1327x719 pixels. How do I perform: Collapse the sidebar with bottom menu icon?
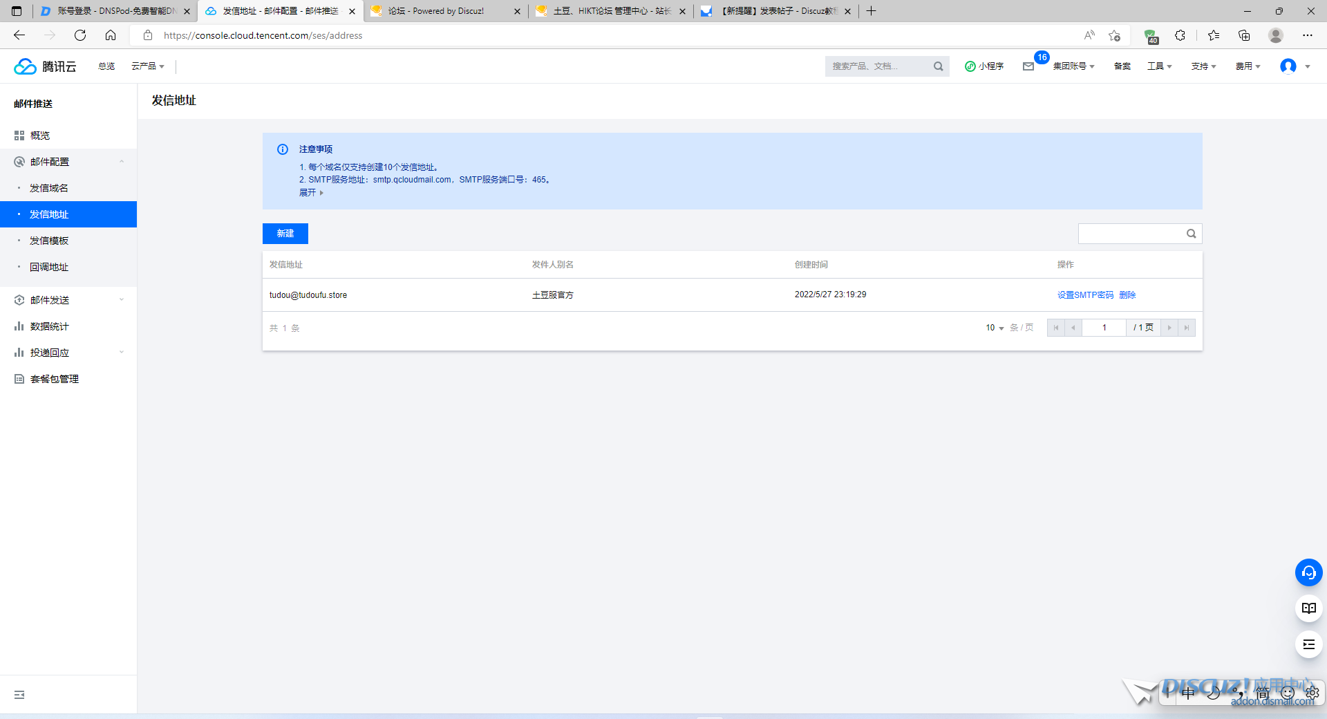coord(19,695)
